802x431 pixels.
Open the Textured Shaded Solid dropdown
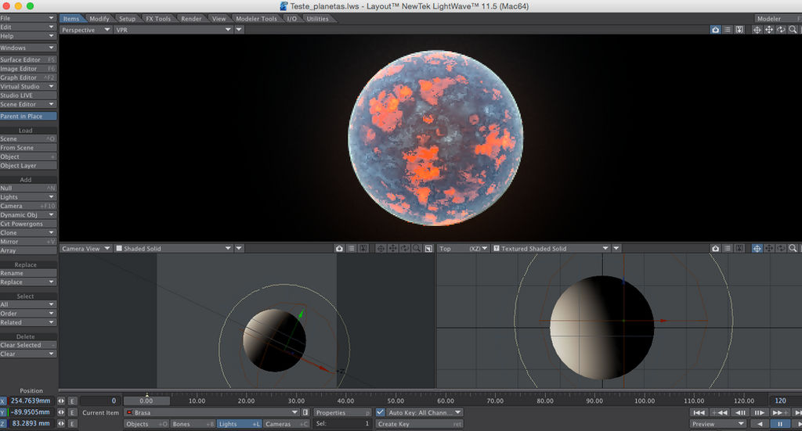(551, 248)
